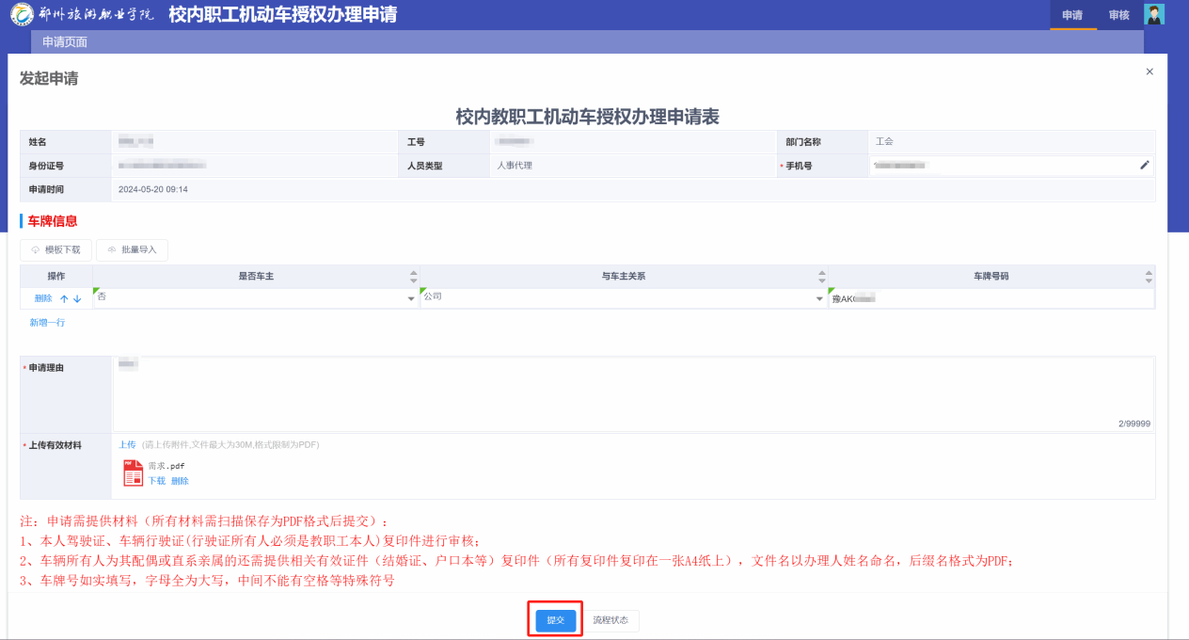Image resolution: width=1189 pixels, height=640 pixels.
Task: Click the 批量导入 button
Action: [x=132, y=250]
